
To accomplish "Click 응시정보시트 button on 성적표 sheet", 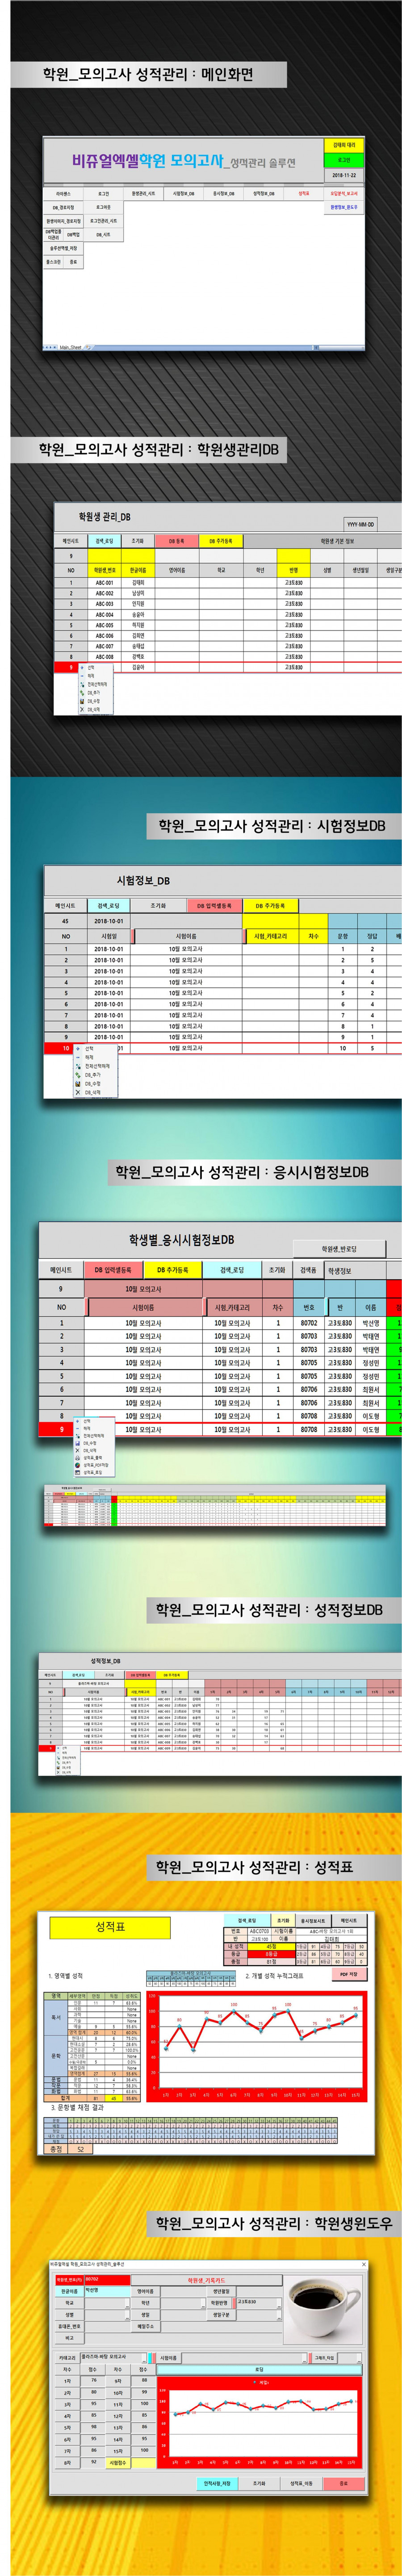I will [x=314, y=1921].
